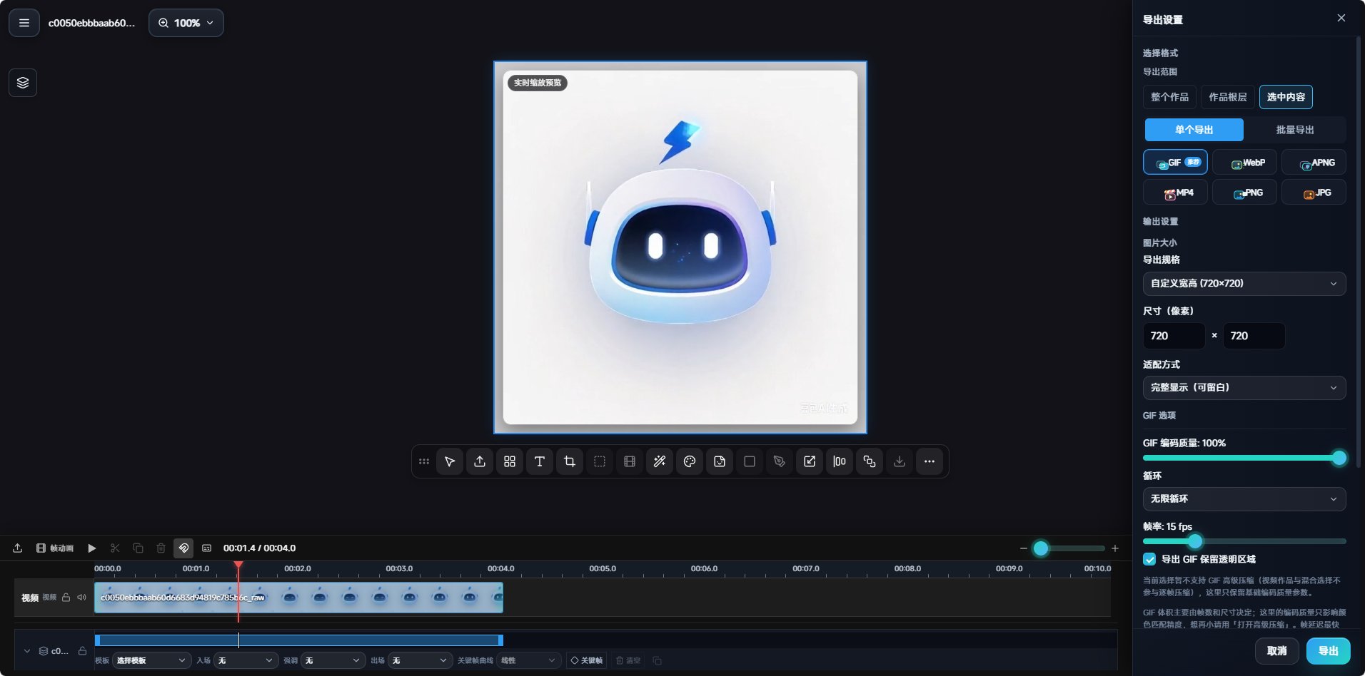Choose the MP4 format button
1365x676 pixels.
(x=1175, y=193)
